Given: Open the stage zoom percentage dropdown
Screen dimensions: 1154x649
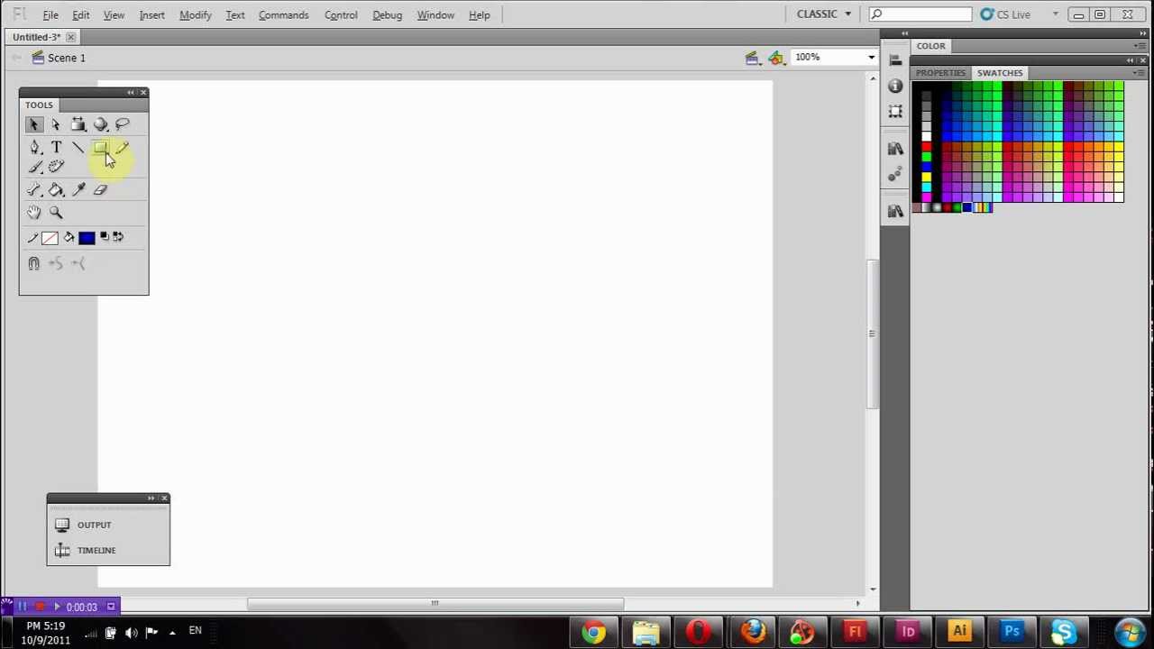Looking at the screenshot, I should click(x=871, y=57).
